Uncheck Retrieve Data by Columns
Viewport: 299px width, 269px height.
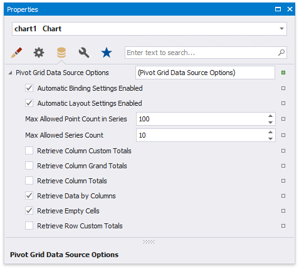(x=29, y=196)
